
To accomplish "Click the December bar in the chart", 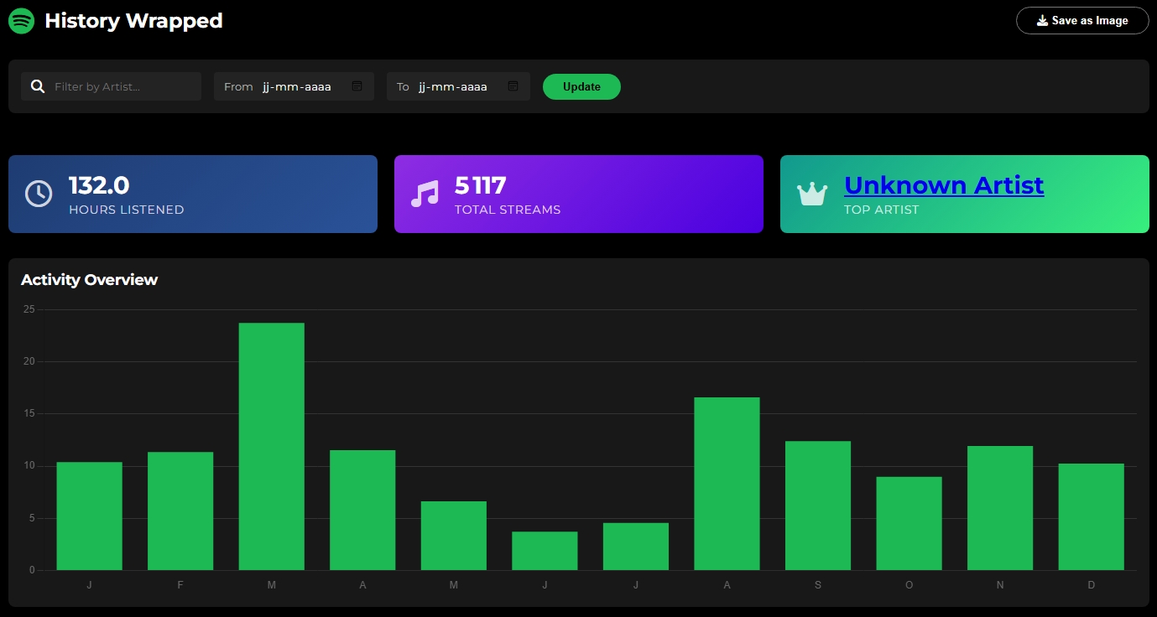I will pyautogui.click(x=1091, y=516).
